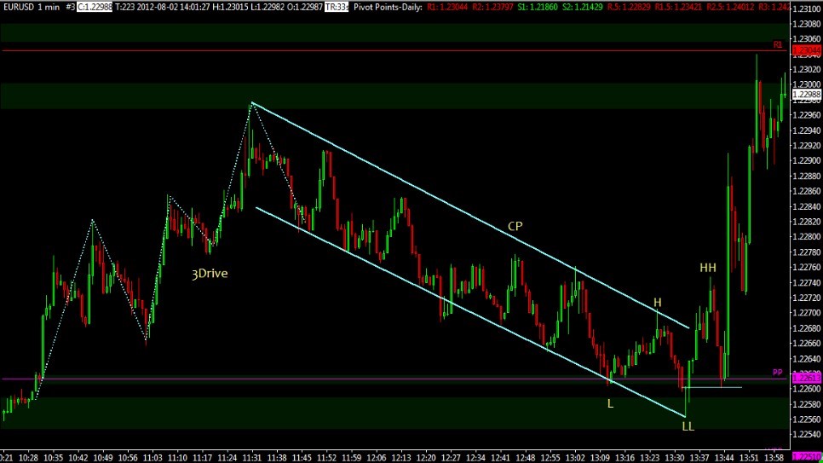Click the EURUSD symbol name in the header
Screen dimensions: 823x463
(19, 8)
